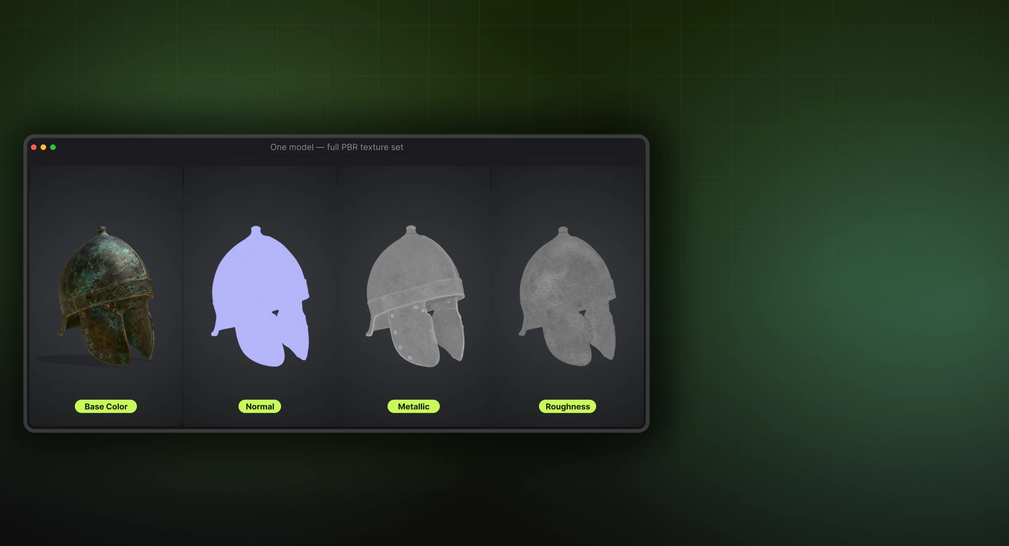Image resolution: width=1009 pixels, height=546 pixels.
Task: Select the textured bronze Base Color helmet
Action: tap(106, 296)
